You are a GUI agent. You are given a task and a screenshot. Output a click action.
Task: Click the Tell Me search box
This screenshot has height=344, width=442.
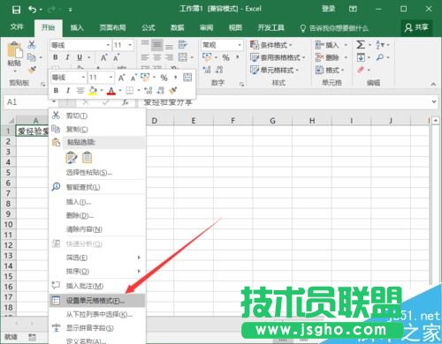tap(334, 28)
